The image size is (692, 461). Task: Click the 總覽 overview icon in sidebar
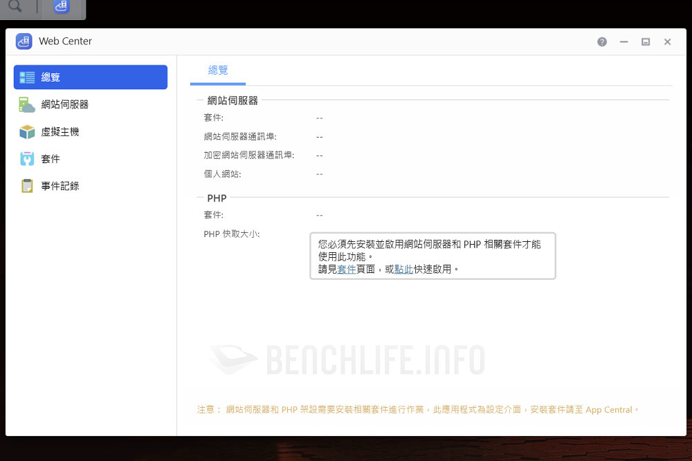click(x=28, y=77)
